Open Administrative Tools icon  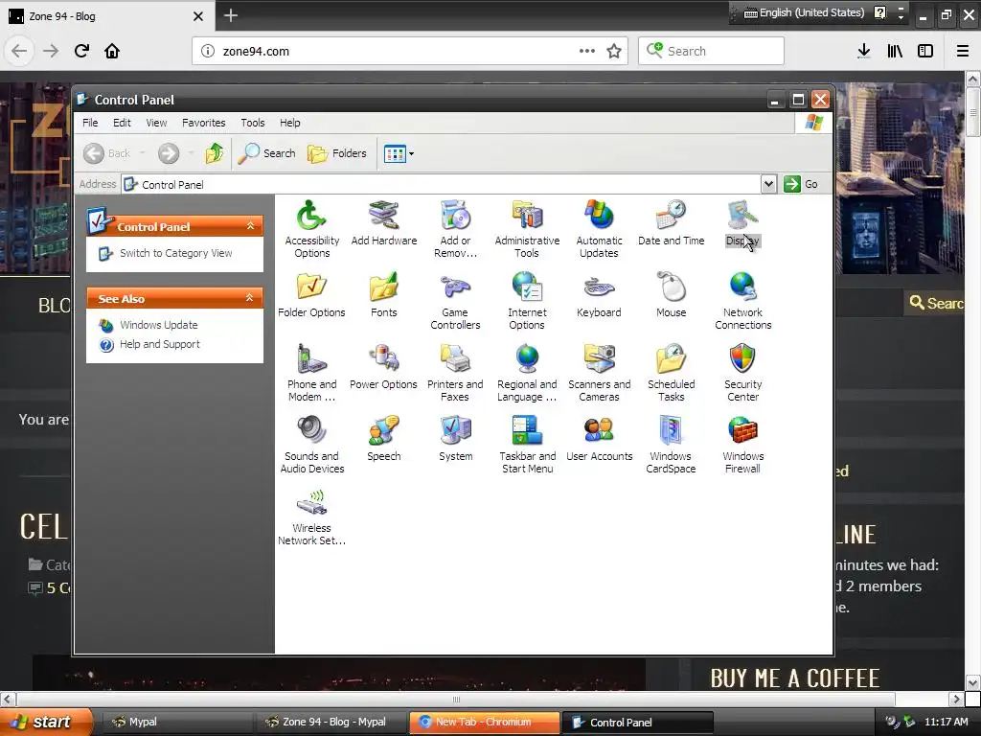527,228
